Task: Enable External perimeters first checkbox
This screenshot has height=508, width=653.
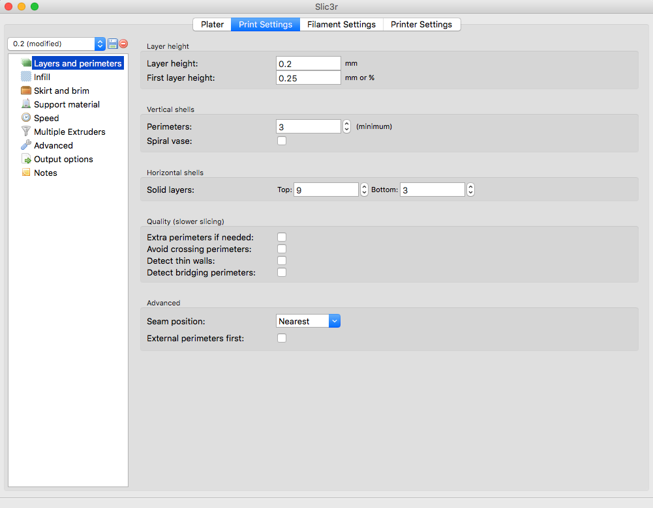Action: (282, 338)
